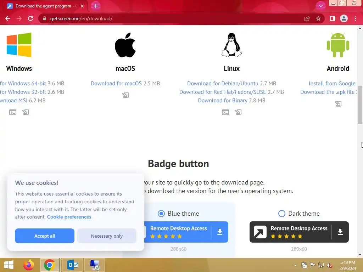Click the Android robot logo
The height and width of the screenshot is (272, 363).
[x=338, y=45]
